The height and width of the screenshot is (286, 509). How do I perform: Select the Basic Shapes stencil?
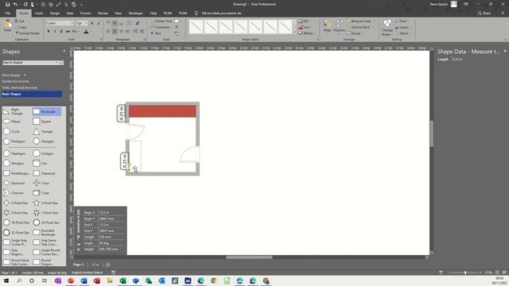(32, 94)
